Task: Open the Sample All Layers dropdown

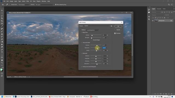Action: coord(44,5)
